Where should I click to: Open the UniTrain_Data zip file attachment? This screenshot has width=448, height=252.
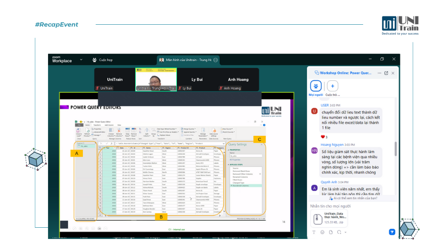pyautogui.click(x=329, y=218)
